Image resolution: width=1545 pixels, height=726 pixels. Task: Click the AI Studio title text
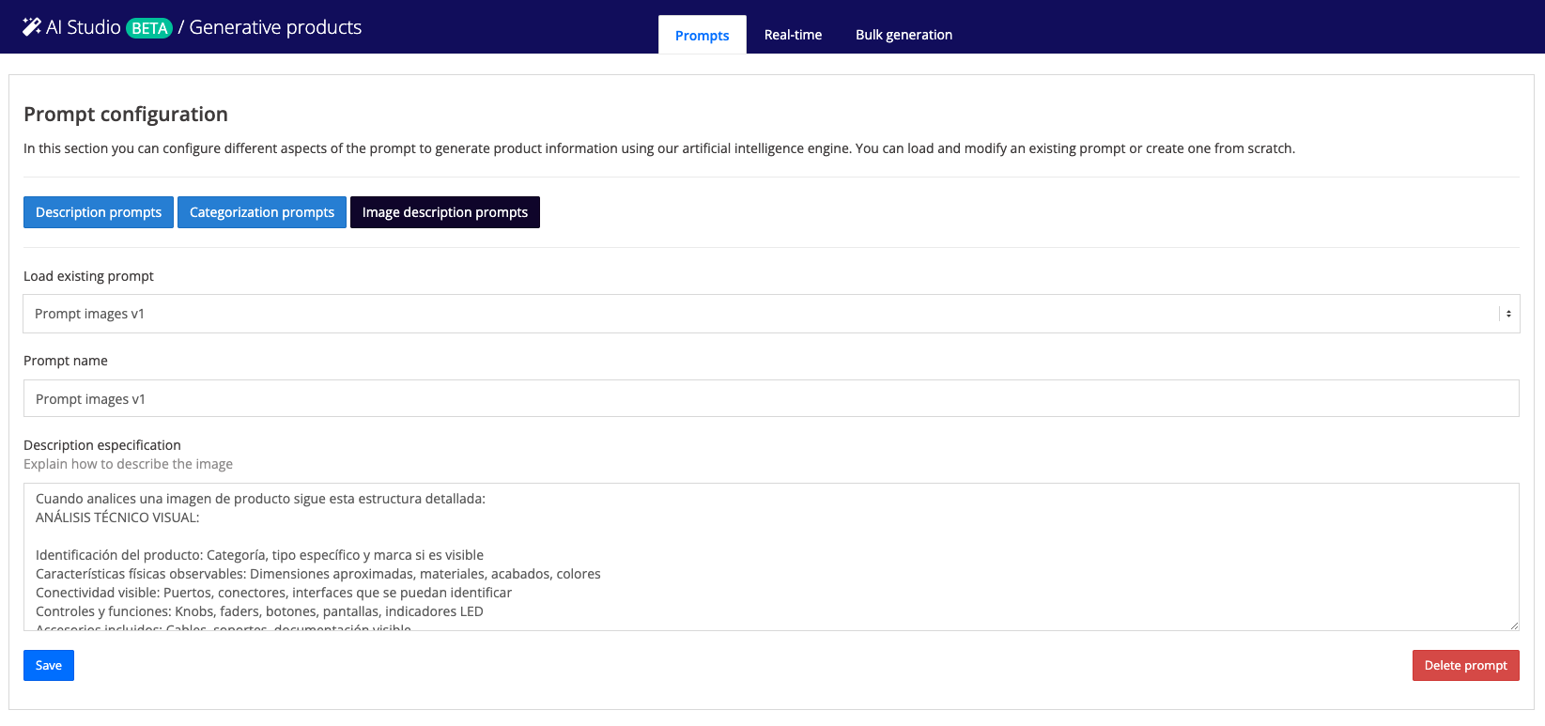(84, 27)
